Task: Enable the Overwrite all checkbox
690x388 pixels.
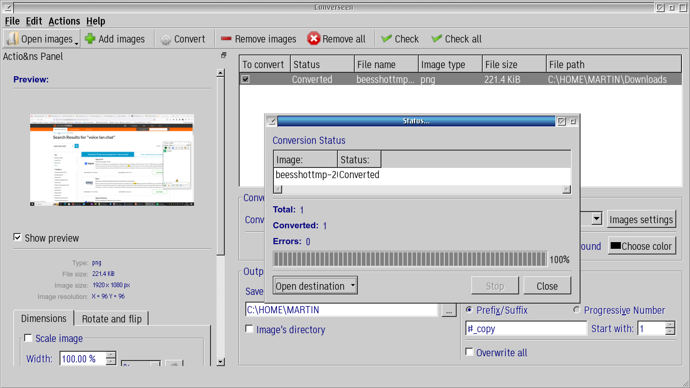Action: 469,352
